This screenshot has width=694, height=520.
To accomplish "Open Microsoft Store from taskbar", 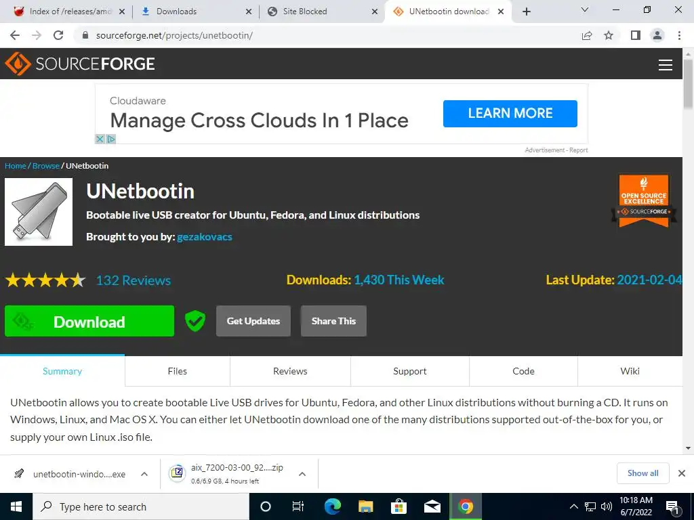I will [399, 506].
